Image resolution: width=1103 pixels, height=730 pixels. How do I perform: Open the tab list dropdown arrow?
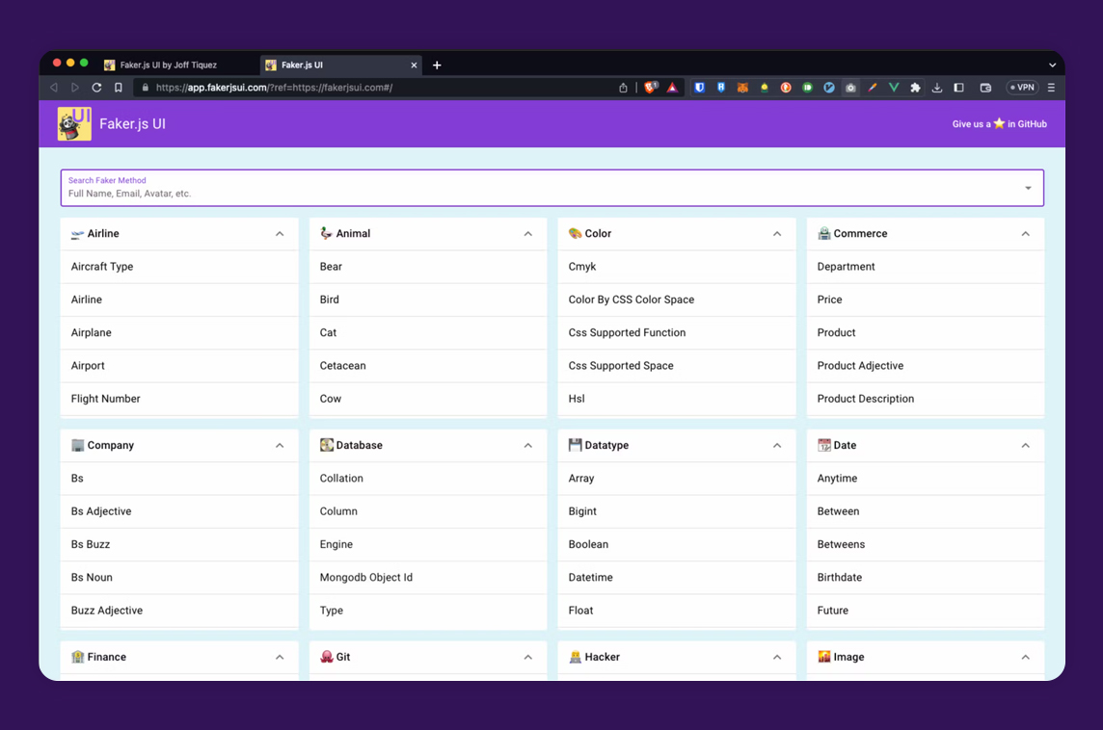[x=1052, y=65]
